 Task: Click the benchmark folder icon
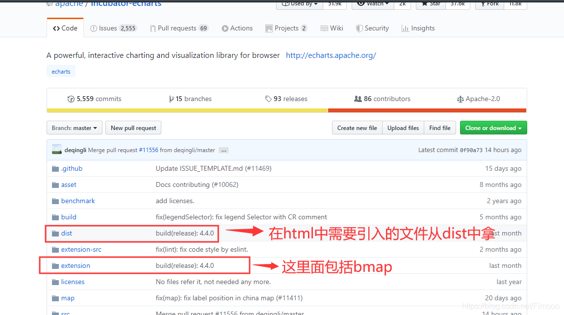(55, 201)
